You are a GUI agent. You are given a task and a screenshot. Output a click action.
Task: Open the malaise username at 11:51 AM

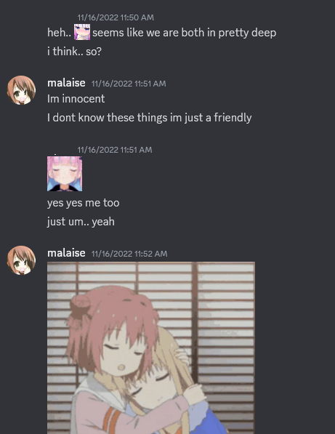point(66,83)
